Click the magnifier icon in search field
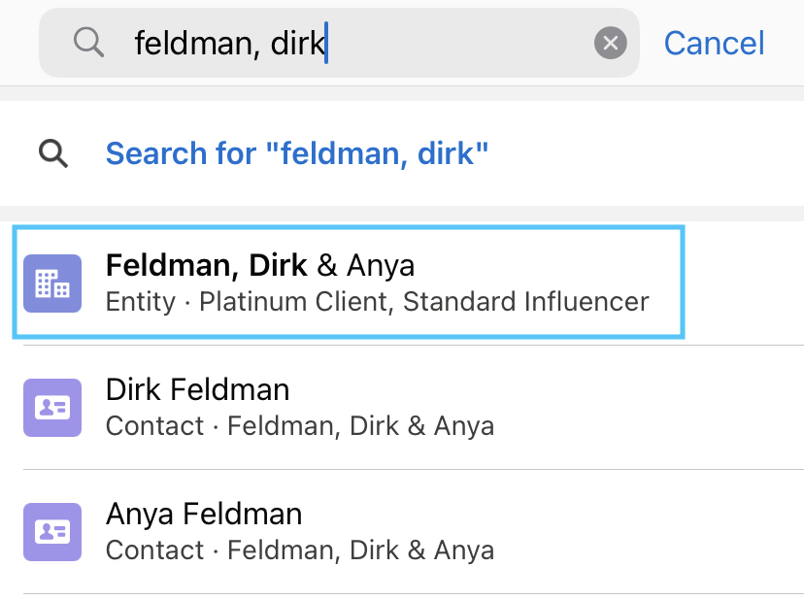Image resolution: width=804 pixels, height=600 pixels. click(88, 42)
